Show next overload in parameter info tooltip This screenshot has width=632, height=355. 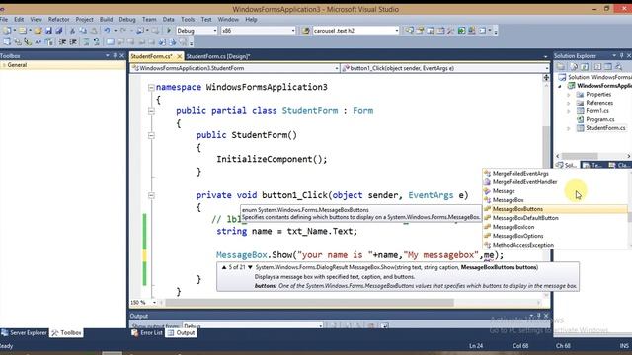click(x=250, y=267)
